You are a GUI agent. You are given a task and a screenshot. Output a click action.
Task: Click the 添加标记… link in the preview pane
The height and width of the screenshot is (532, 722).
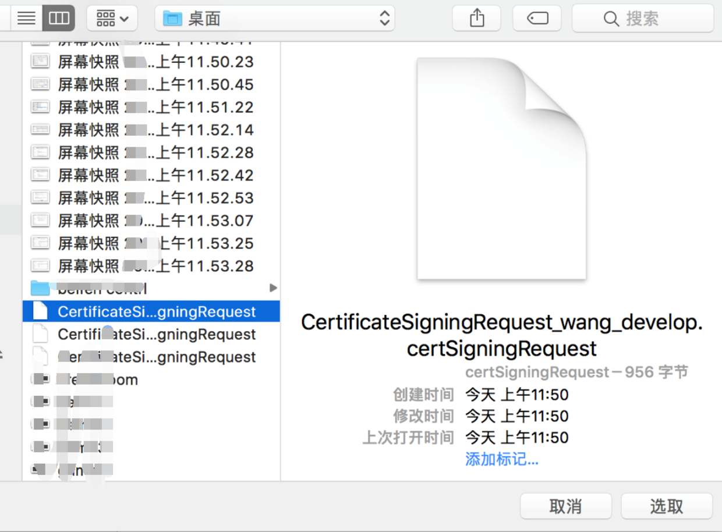501,459
